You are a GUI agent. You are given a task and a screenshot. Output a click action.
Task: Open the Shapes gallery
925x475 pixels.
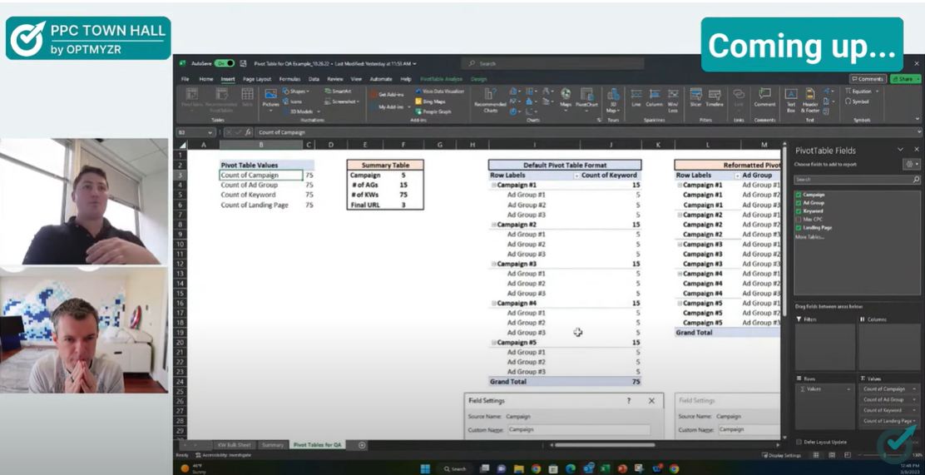[295, 92]
